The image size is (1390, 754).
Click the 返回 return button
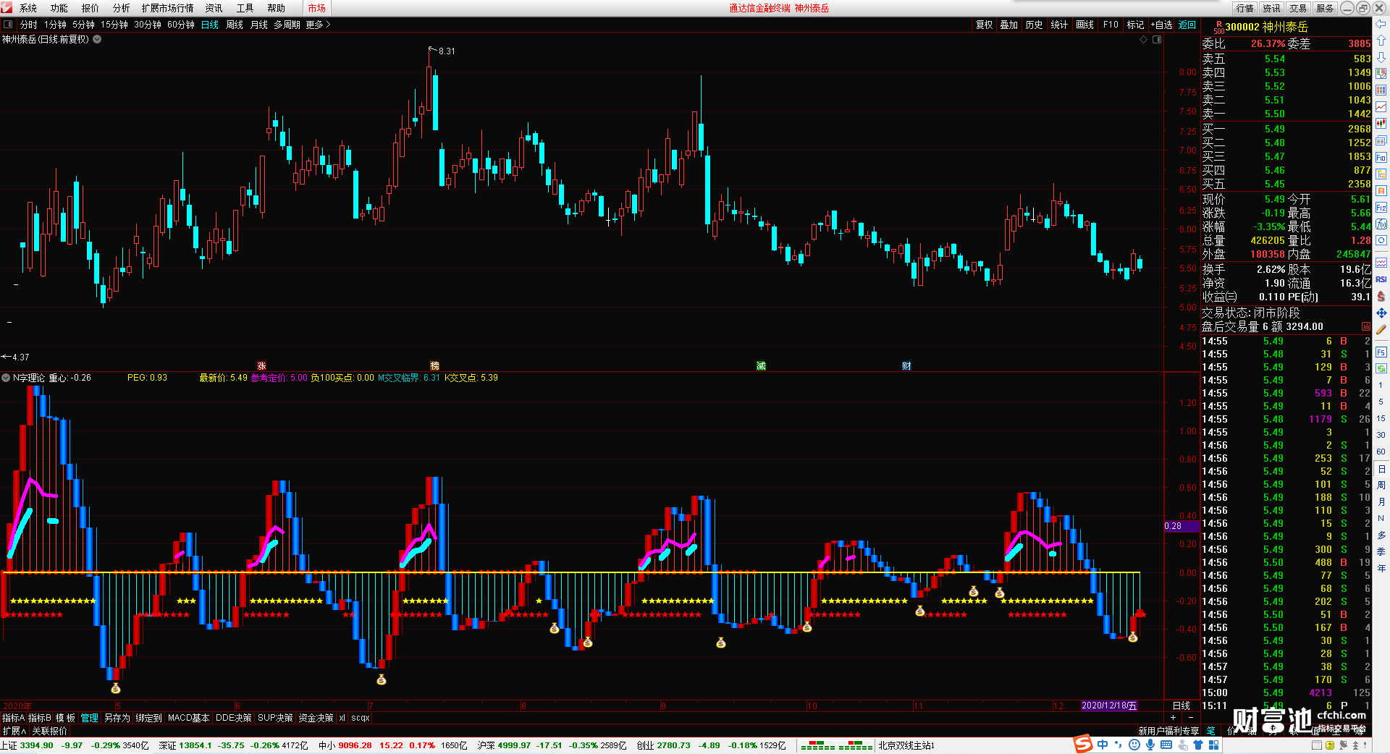click(x=1187, y=25)
